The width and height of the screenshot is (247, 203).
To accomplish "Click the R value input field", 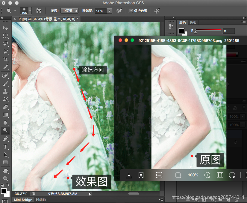I will [x=228, y=31].
